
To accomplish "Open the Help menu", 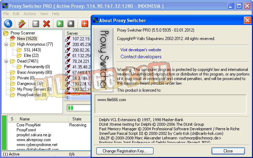I will pos(56,14).
